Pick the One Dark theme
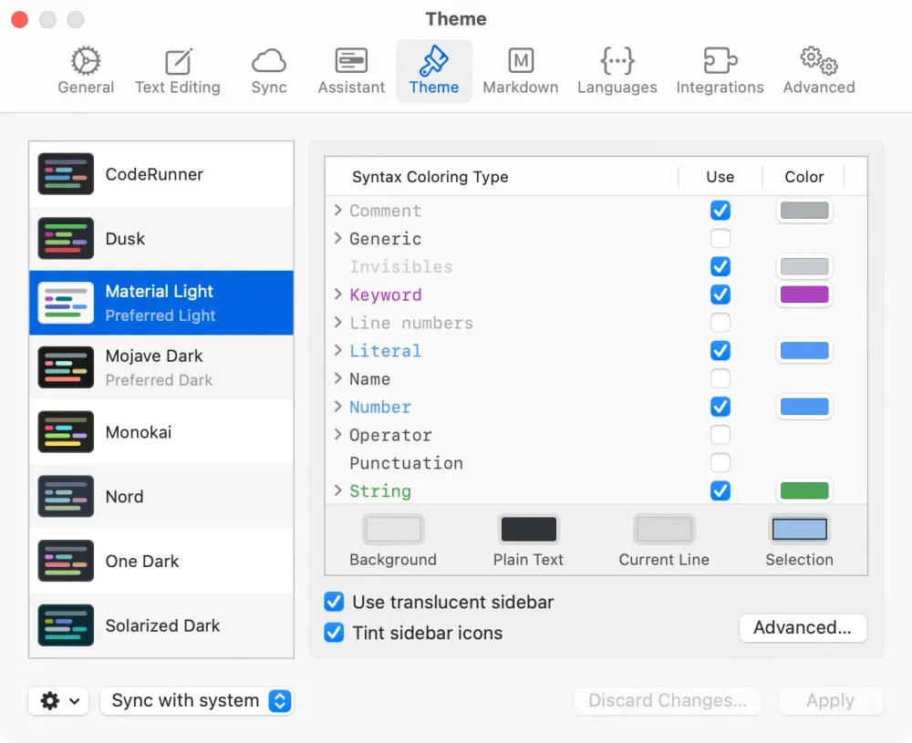This screenshot has width=912, height=743. point(161,561)
